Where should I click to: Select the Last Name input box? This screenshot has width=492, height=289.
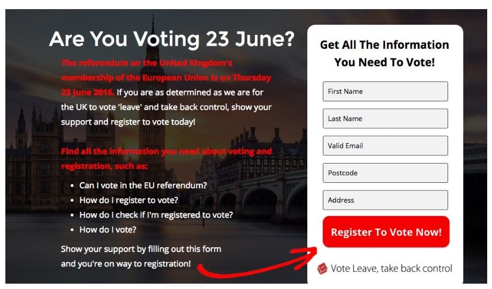(385, 118)
